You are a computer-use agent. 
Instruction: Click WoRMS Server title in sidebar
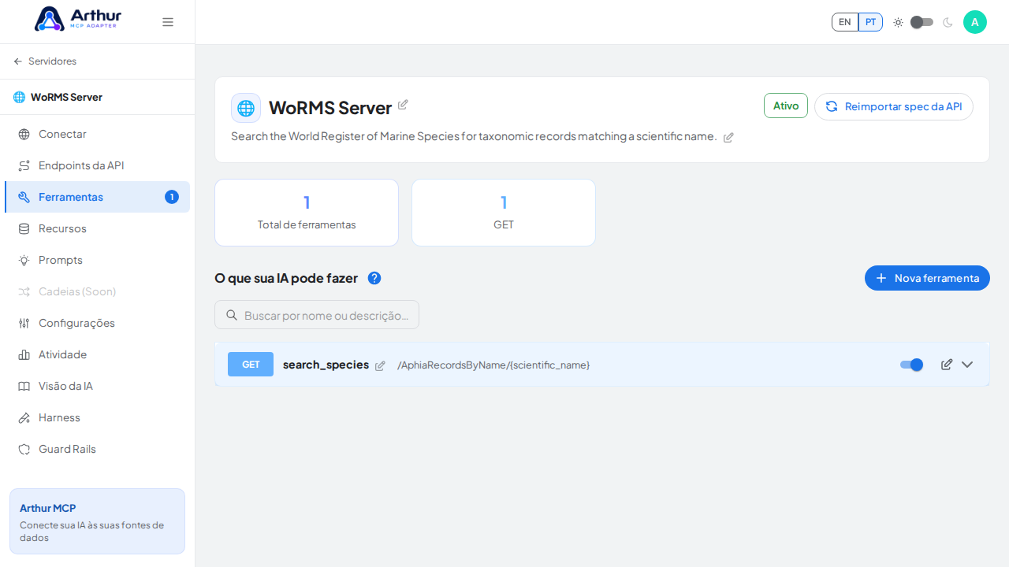coord(66,97)
